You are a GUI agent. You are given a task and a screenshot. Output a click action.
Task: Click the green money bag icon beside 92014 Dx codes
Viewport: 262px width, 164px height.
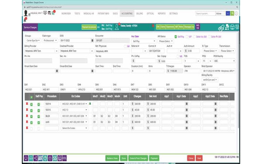tap(90, 104)
